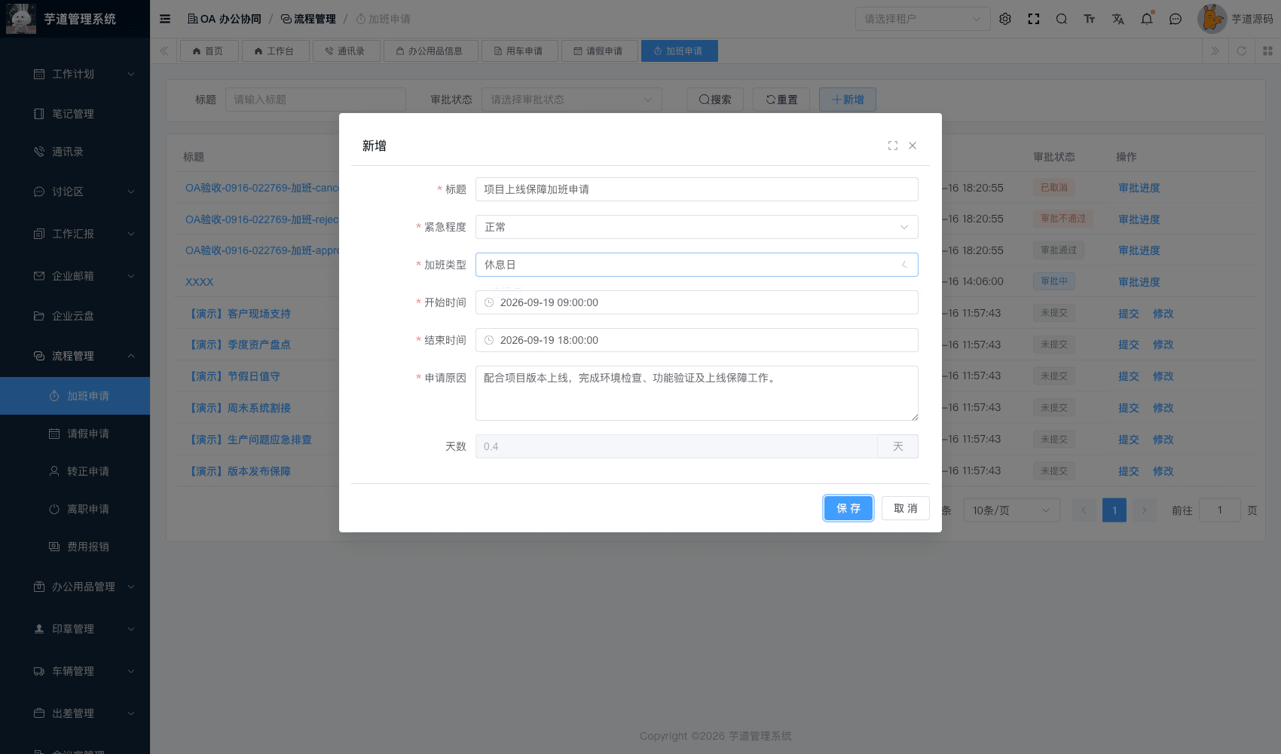Click into the 申请原因 text area

pos(697,393)
